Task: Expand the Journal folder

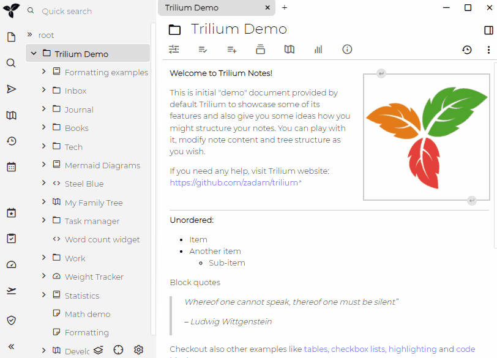Action: pyautogui.click(x=44, y=109)
